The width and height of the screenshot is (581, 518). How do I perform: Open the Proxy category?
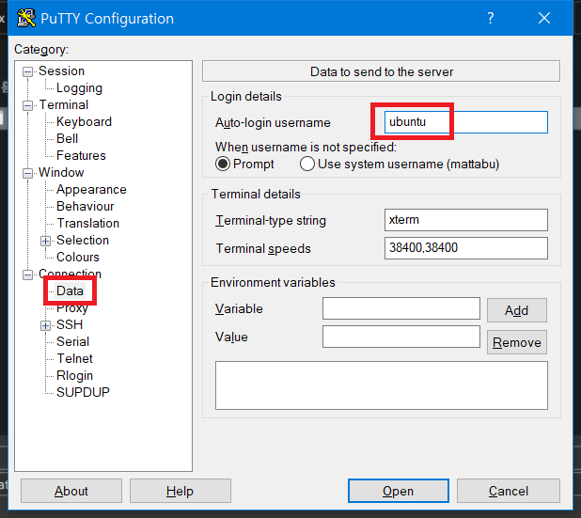coord(72,308)
